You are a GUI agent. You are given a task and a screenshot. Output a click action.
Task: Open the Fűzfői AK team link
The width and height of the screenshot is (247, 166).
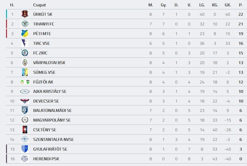[x=43, y=82]
